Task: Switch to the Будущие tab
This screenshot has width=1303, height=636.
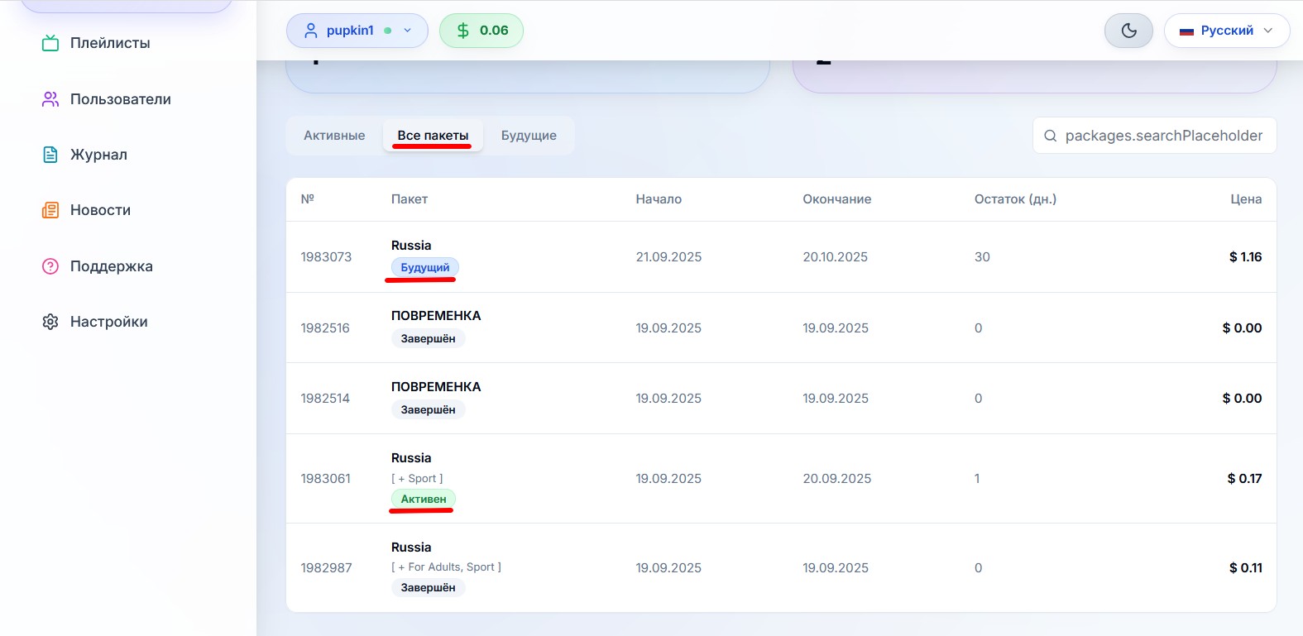Action: pyautogui.click(x=529, y=136)
